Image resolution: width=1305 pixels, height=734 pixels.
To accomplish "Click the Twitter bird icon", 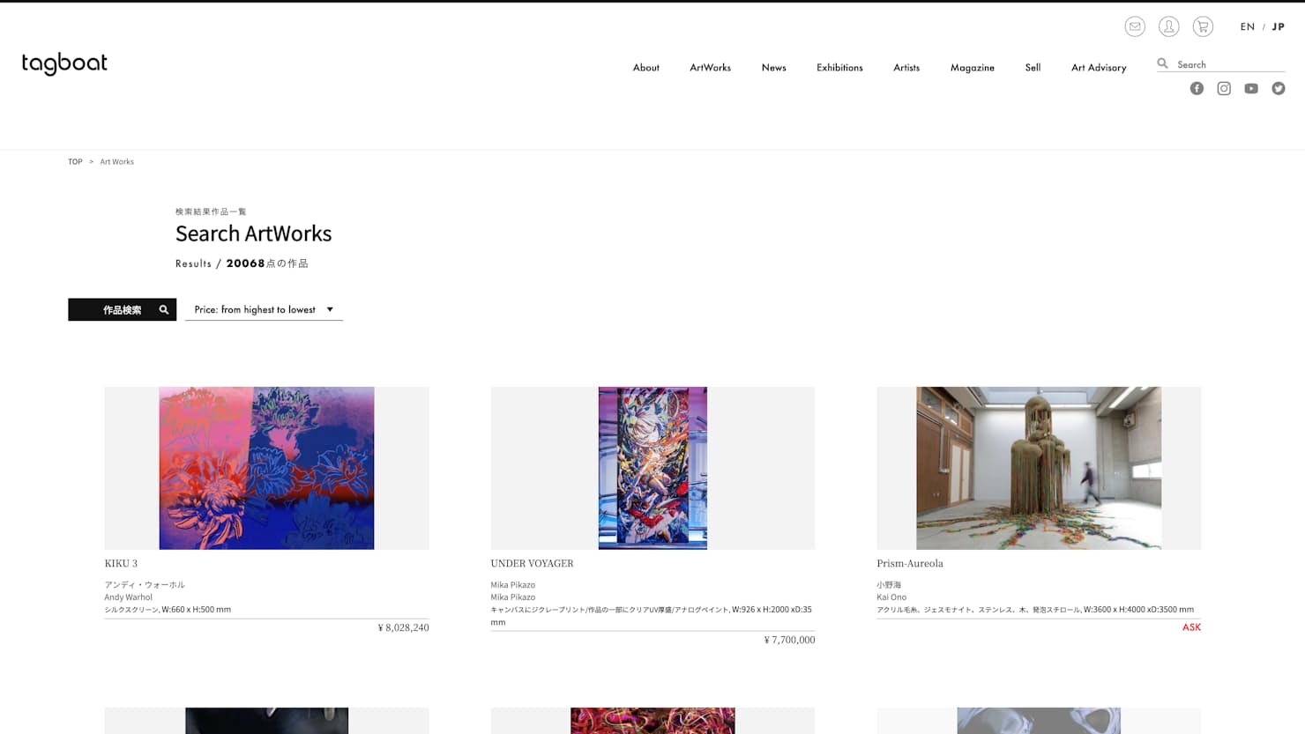I will (x=1279, y=88).
